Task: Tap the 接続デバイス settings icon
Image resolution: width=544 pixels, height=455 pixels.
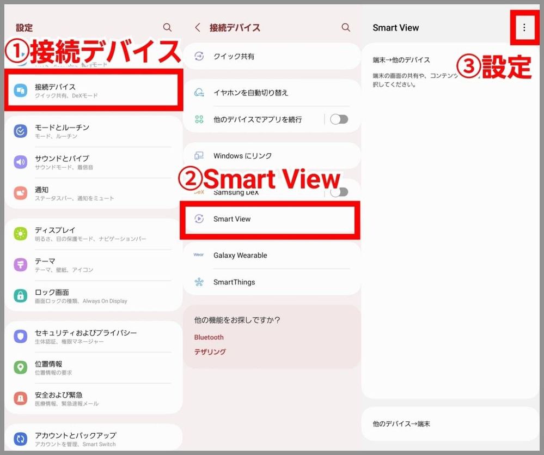Action: coord(21,90)
